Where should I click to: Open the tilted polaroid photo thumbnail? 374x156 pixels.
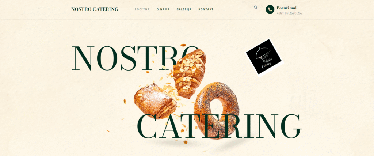[264, 58]
